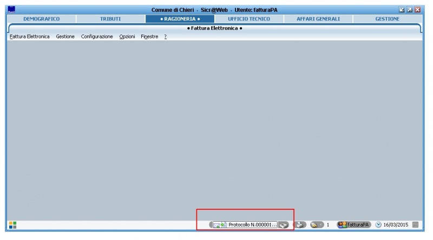Select the RAGIONERIA tab
The image size is (433, 240).
pos(180,19)
